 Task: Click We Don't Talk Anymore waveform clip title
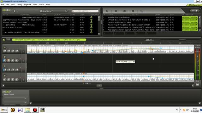pyautogui.click(x=77, y=46)
